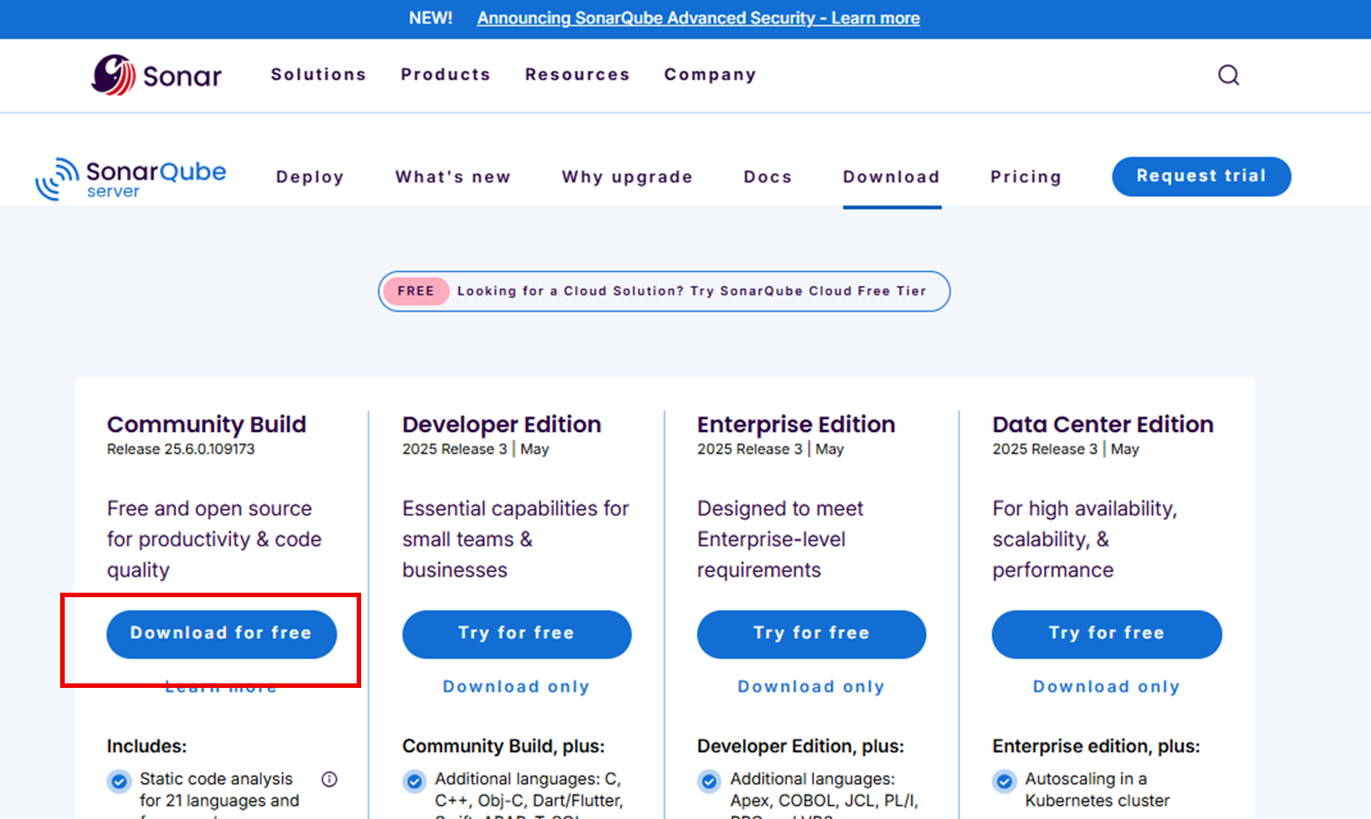
Task: Click Developer Edition, plus: subheading
Action: pyautogui.click(x=800, y=746)
